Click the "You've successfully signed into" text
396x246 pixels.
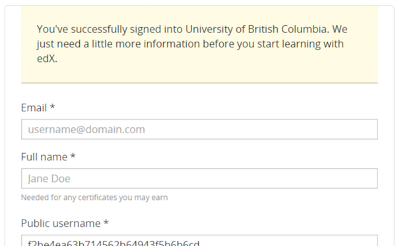coord(110,30)
